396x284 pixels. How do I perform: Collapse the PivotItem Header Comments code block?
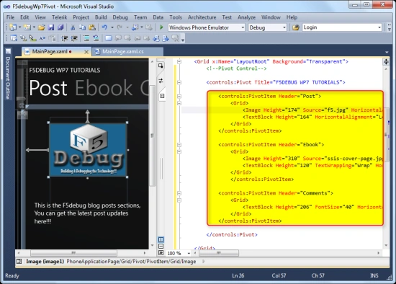coord(179,193)
